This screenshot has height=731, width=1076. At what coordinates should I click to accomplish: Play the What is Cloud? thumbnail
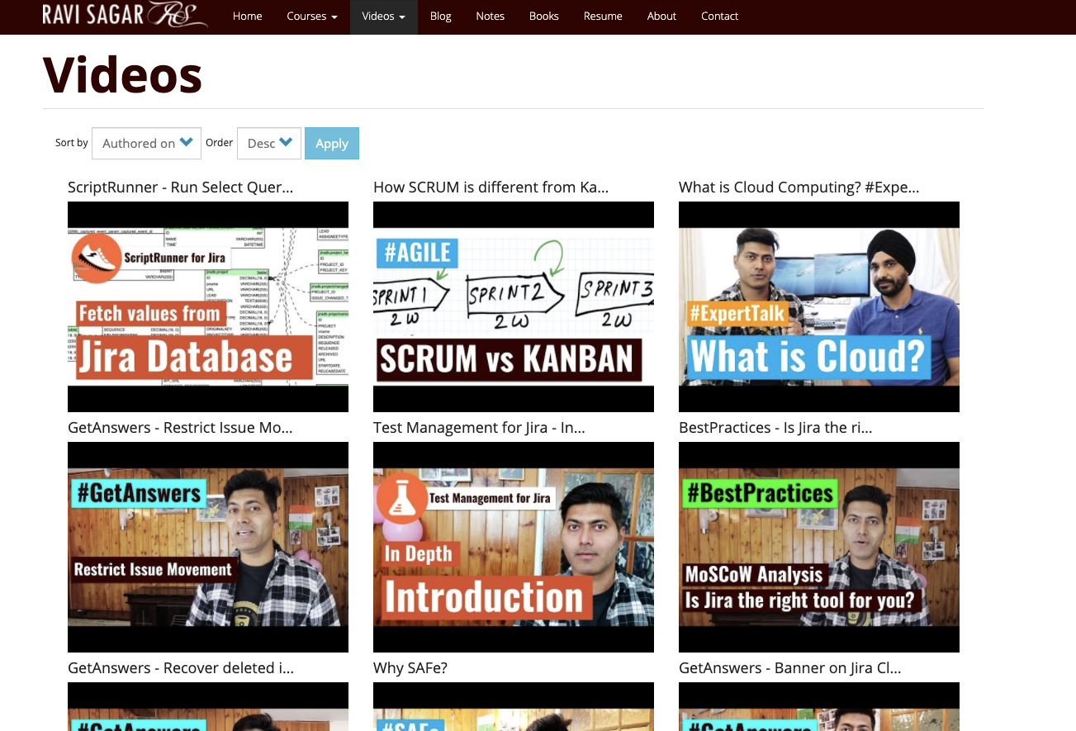tap(819, 306)
